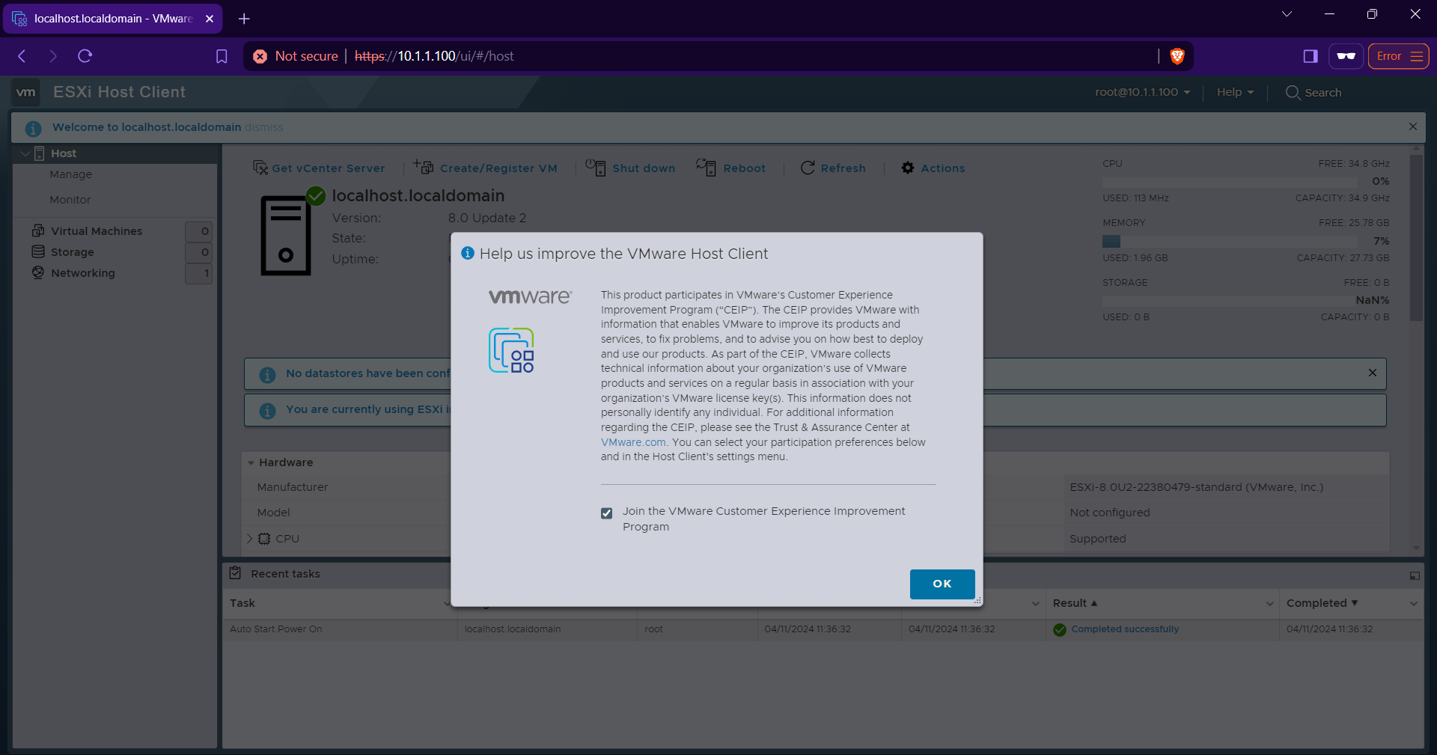Viewport: 1437px width, 755px height.
Task: Close the no datastores notification
Action: (1373, 373)
